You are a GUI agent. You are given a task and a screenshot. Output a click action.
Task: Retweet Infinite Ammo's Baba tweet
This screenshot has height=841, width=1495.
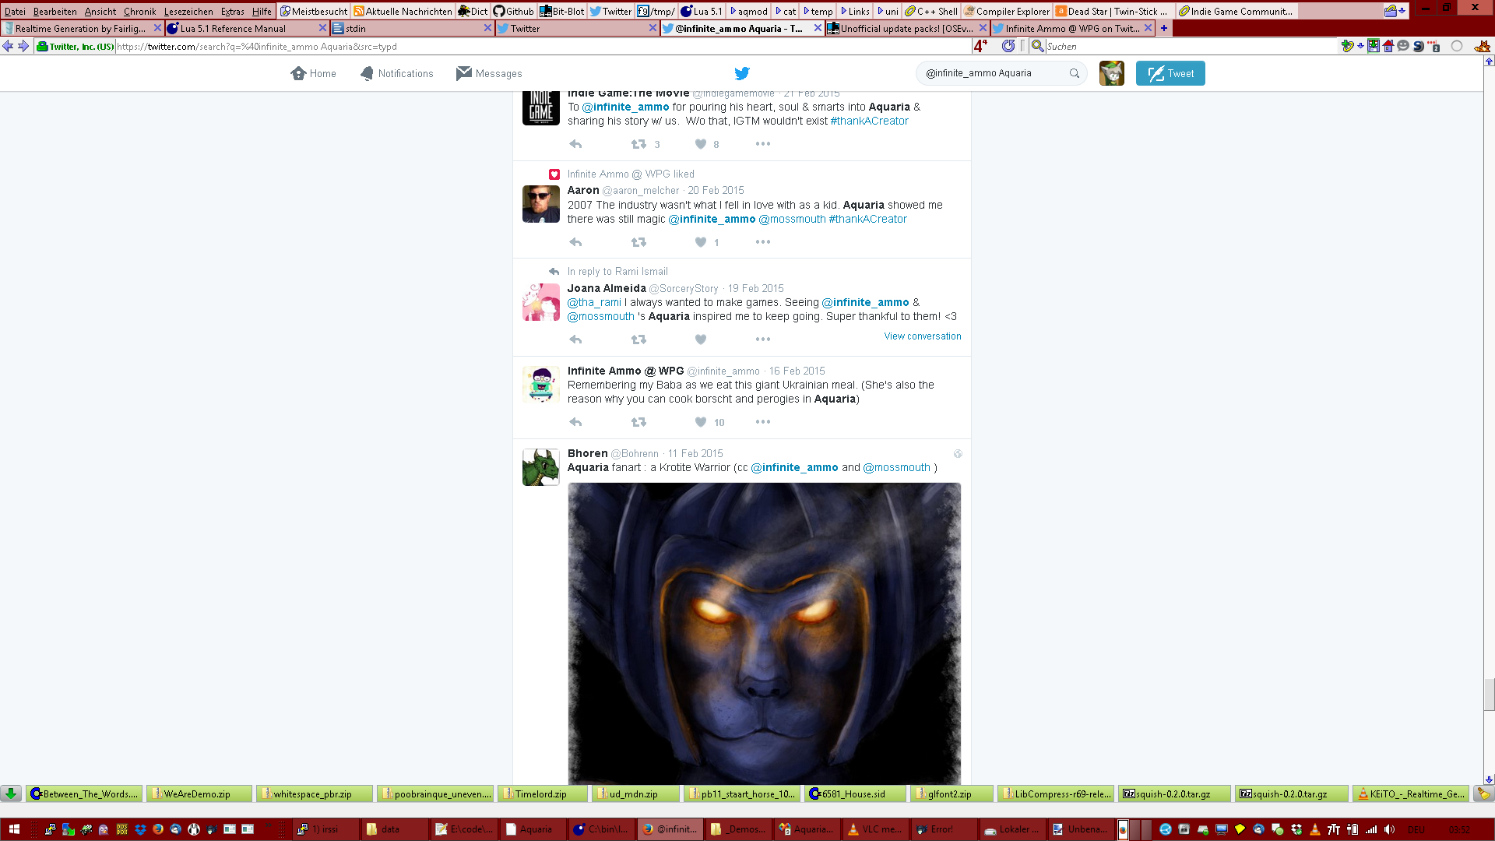pyautogui.click(x=638, y=422)
